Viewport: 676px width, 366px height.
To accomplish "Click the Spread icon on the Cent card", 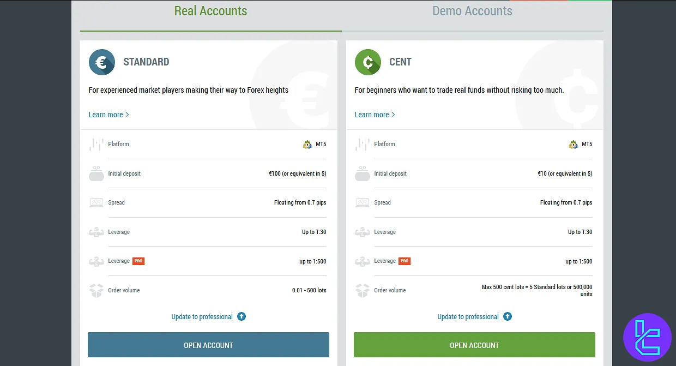I will [x=362, y=202].
